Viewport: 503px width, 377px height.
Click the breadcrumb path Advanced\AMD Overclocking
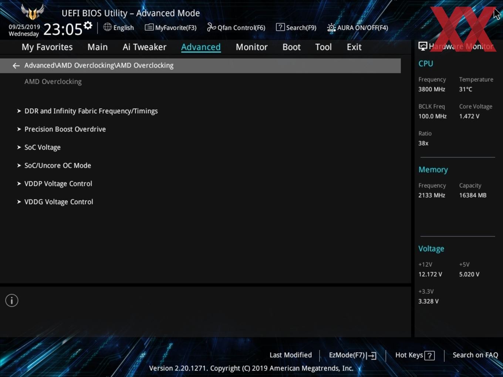click(99, 65)
